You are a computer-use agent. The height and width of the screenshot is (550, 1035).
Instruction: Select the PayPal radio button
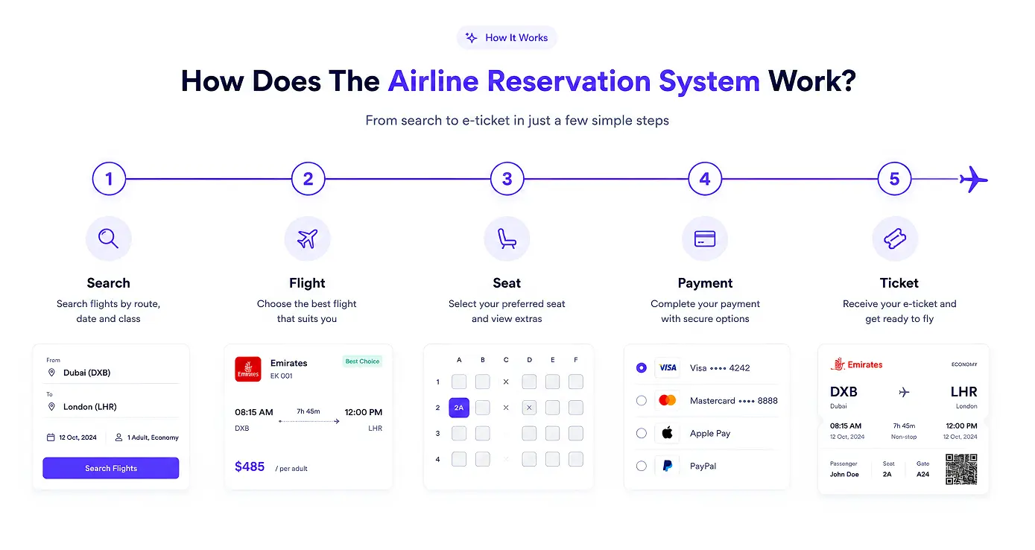(642, 466)
